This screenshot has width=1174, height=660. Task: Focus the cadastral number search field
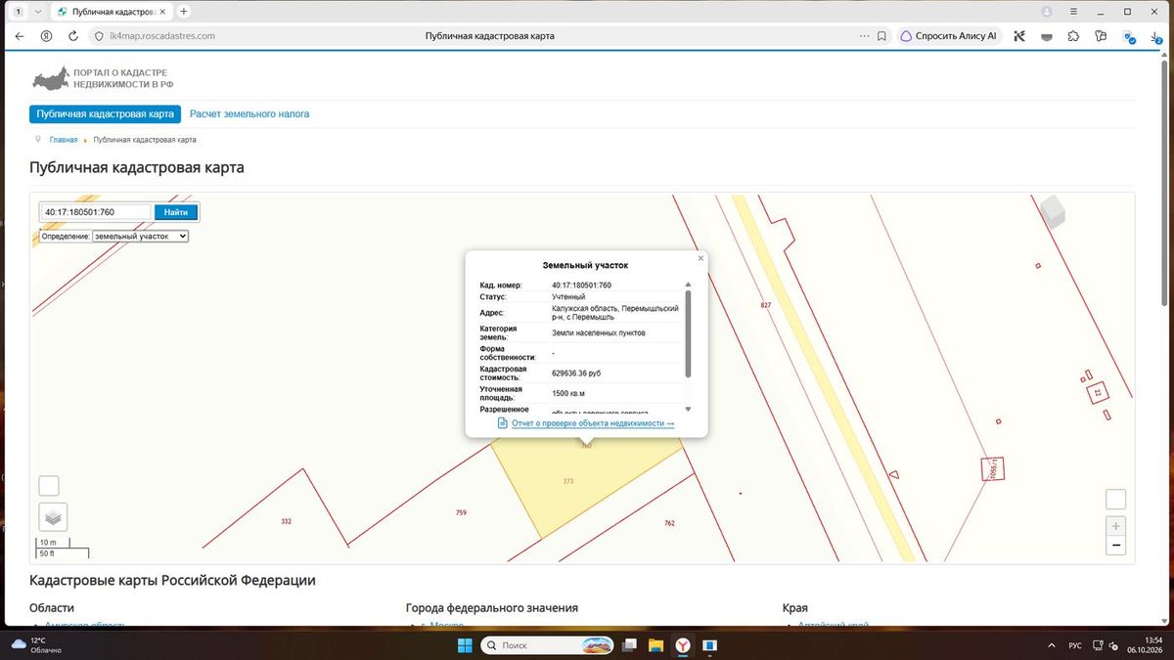pyautogui.click(x=96, y=212)
